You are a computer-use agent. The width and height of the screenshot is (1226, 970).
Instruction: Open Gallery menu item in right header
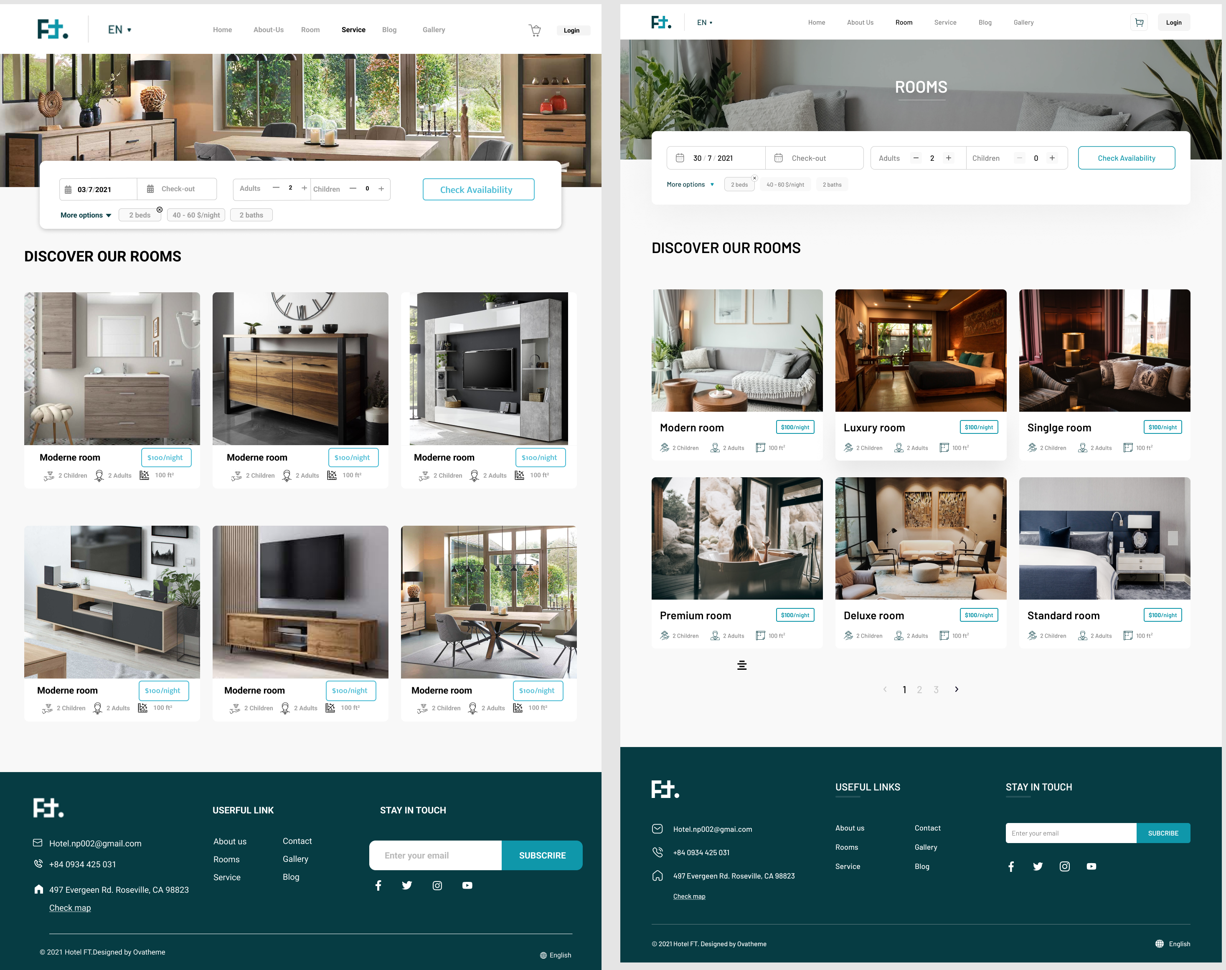(1023, 23)
